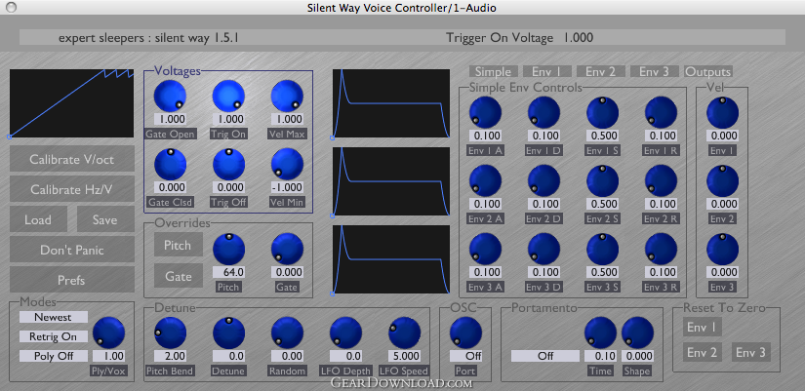Click the bottom envelope shape display
Viewport: 805px width, 391px height.
click(391, 259)
